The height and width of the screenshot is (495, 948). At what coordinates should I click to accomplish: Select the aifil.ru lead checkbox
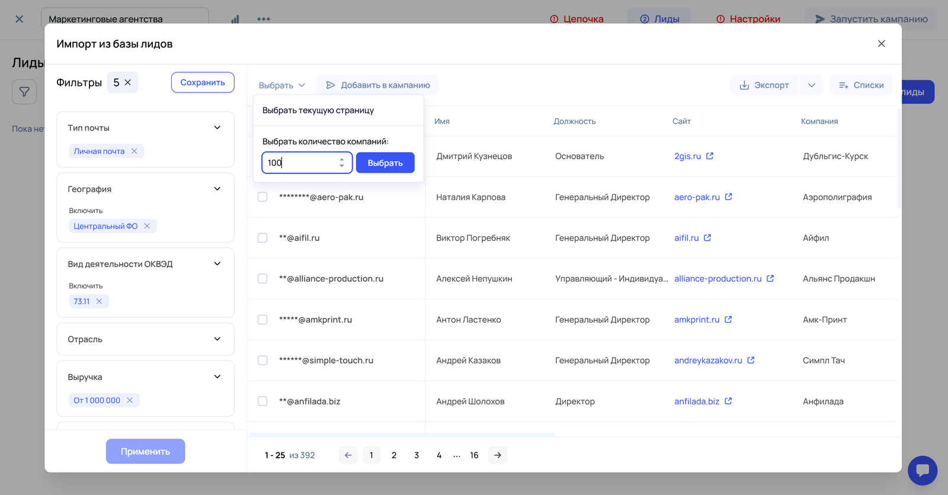[262, 238]
